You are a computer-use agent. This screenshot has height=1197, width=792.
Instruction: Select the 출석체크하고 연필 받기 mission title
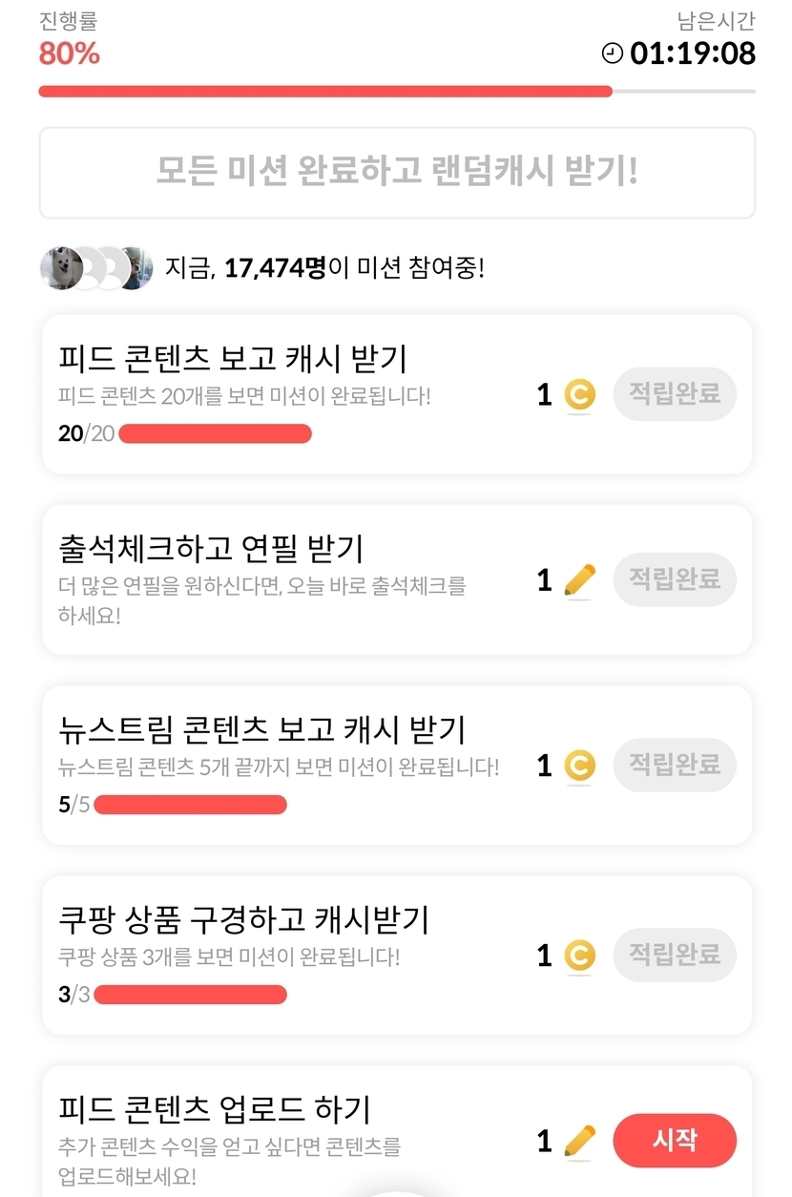[x=211, y=549]
